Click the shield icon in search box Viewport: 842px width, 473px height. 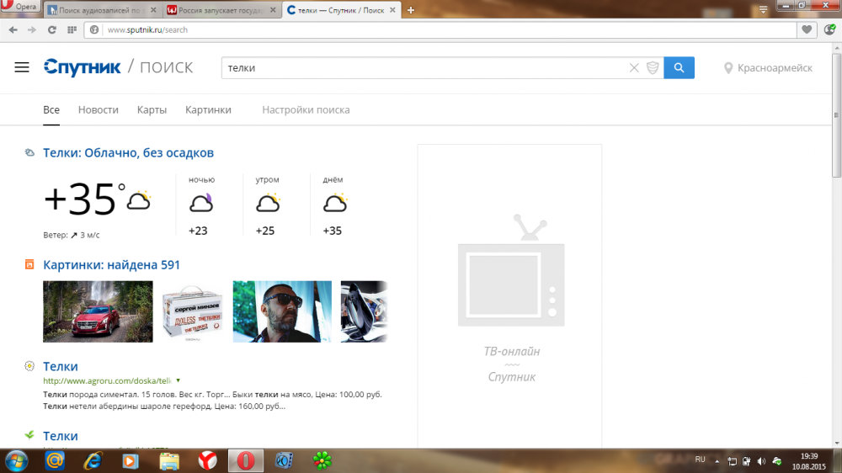(653, 67)
